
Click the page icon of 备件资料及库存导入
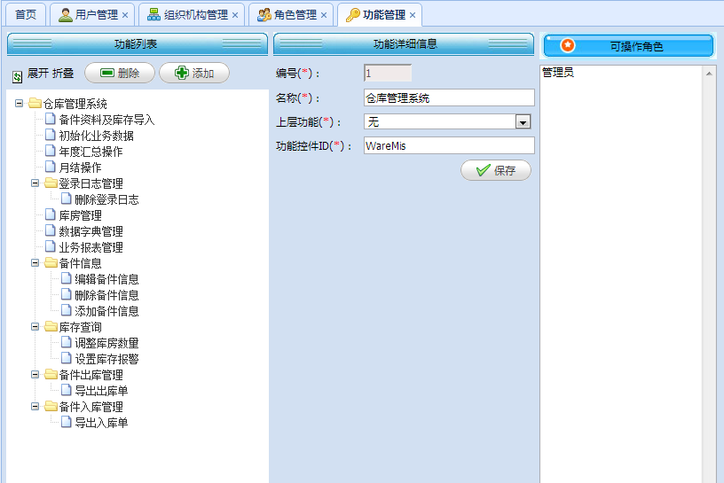(51, 119)
